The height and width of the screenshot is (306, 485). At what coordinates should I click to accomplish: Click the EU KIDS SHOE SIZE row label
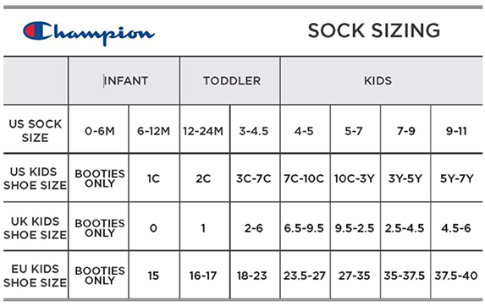tap(36, 276)
